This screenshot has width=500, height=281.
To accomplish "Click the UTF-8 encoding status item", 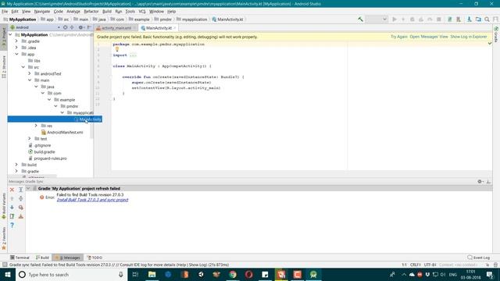I will coord(430,265).
